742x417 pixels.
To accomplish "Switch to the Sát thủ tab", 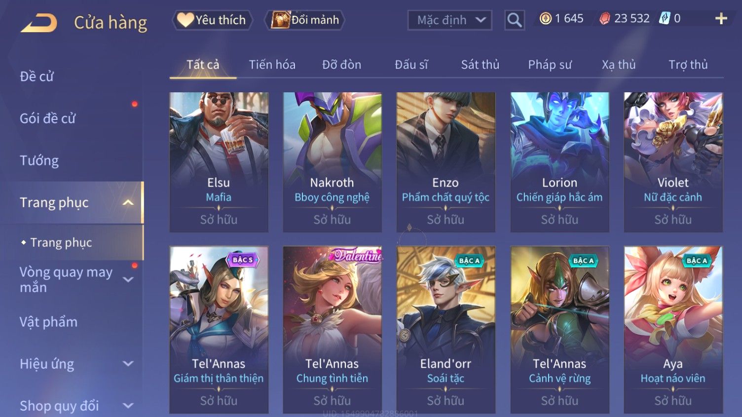I will [x=480, y=65].
